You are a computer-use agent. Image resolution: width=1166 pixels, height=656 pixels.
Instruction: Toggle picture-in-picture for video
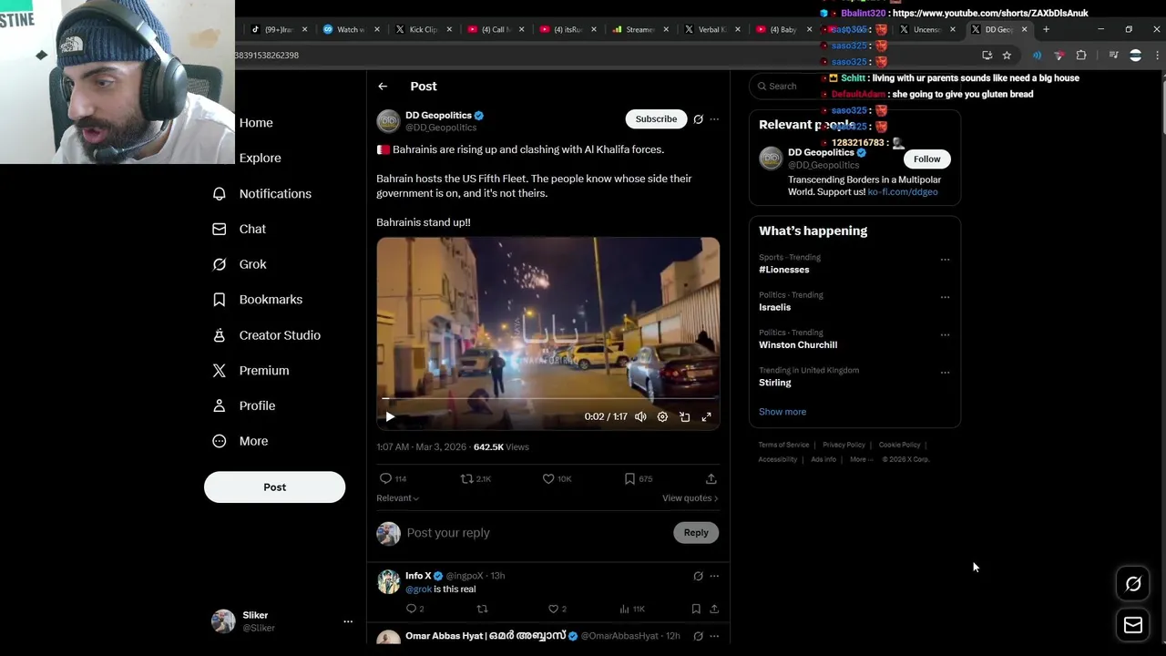pos(684,416)
